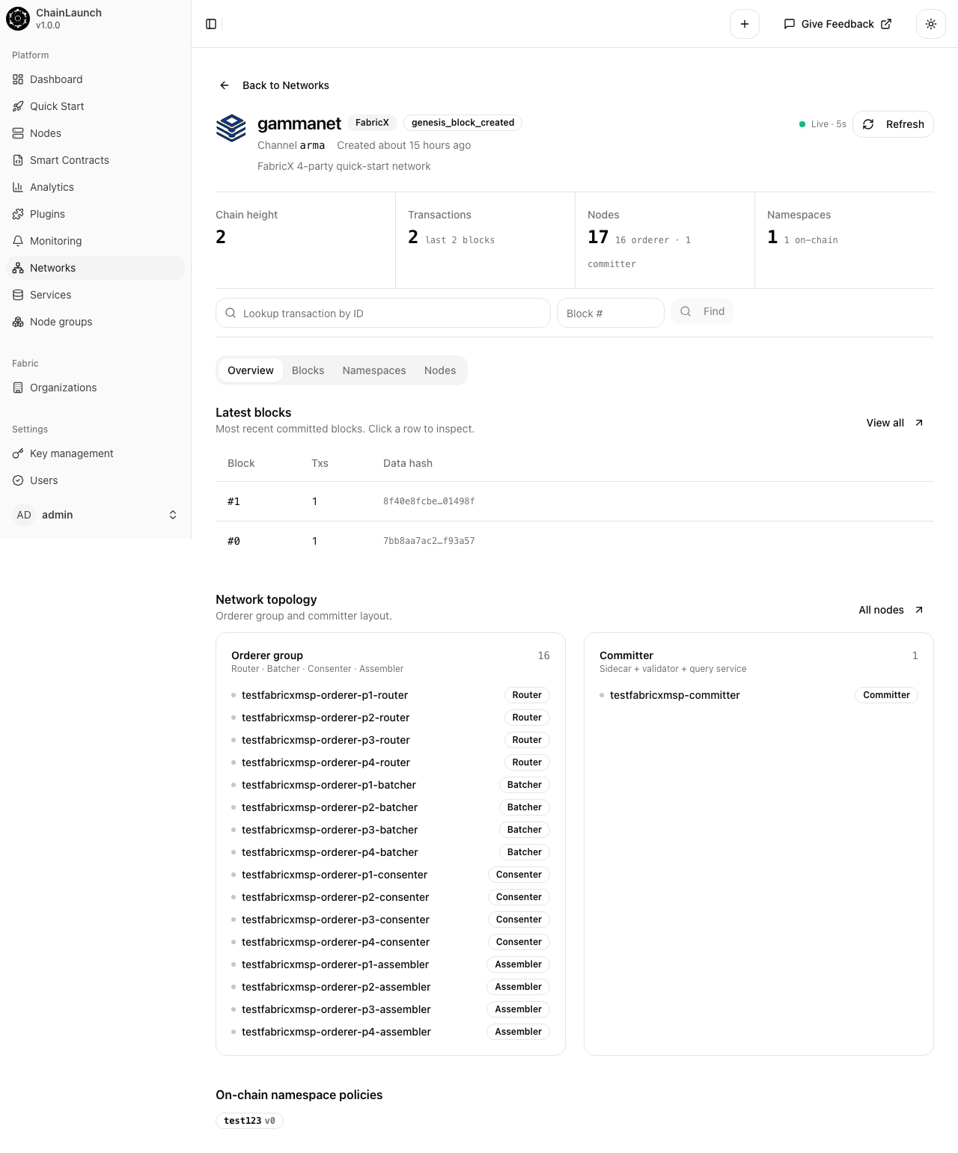Open the Analytics section

click(x=52, y=187)
